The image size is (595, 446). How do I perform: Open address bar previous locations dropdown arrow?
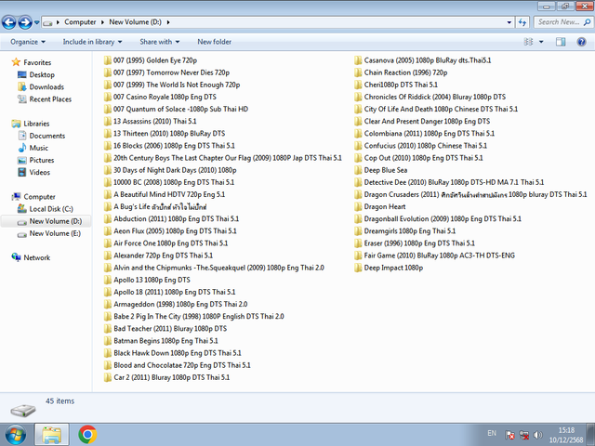(509, 22)
